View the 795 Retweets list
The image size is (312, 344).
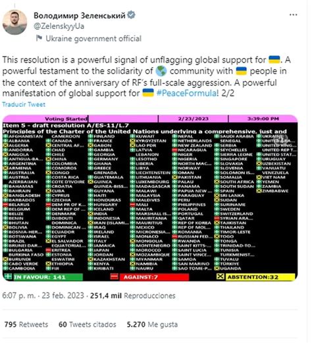pos(26,324)
